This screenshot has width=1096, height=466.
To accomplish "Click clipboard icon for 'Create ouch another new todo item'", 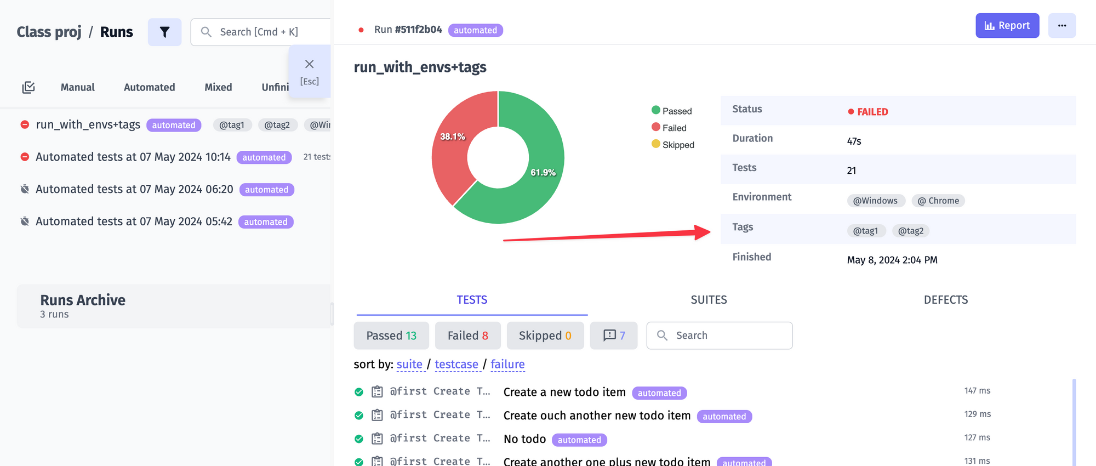I will [x=377, y=415].
